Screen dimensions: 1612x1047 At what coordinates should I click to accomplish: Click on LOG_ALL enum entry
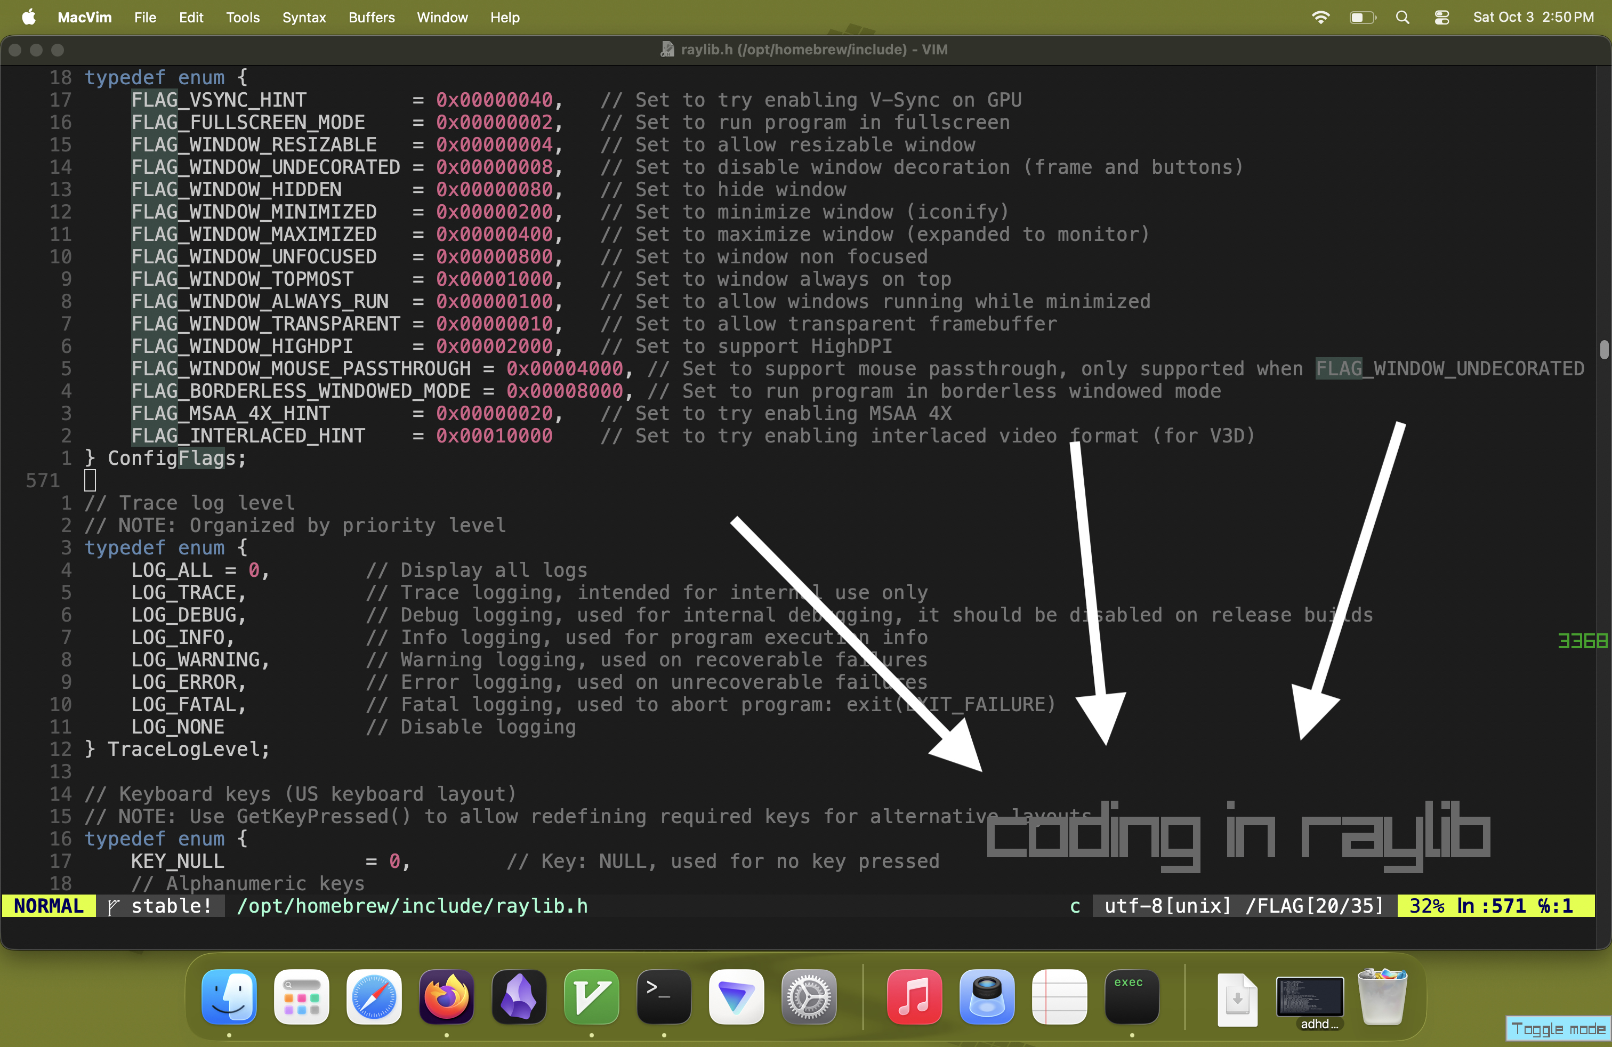[x=172, y=569]
